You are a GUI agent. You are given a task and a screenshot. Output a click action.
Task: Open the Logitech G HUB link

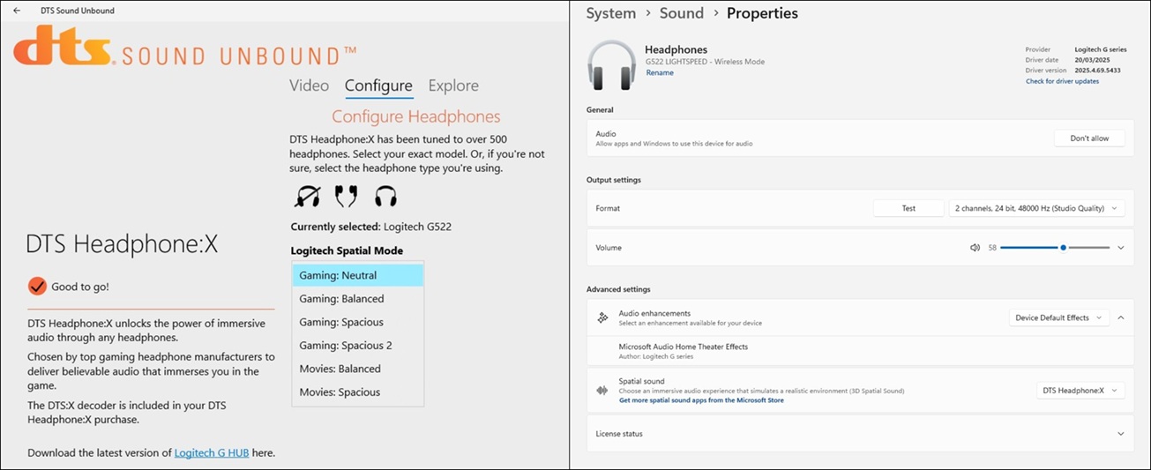tap(212, 452)
